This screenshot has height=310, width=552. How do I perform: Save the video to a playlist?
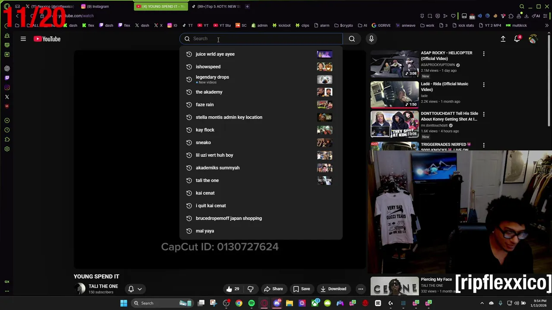(301, 289)
